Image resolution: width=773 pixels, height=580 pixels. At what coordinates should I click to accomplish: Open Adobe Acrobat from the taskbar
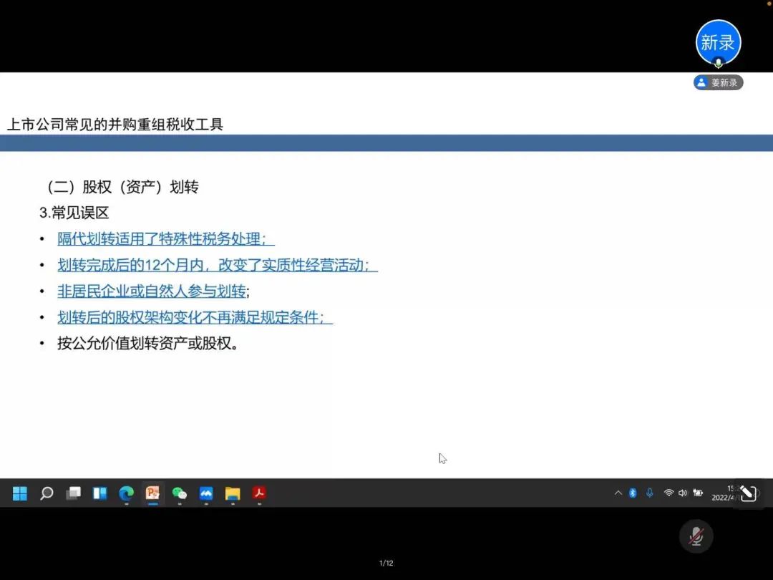(259, 493)
